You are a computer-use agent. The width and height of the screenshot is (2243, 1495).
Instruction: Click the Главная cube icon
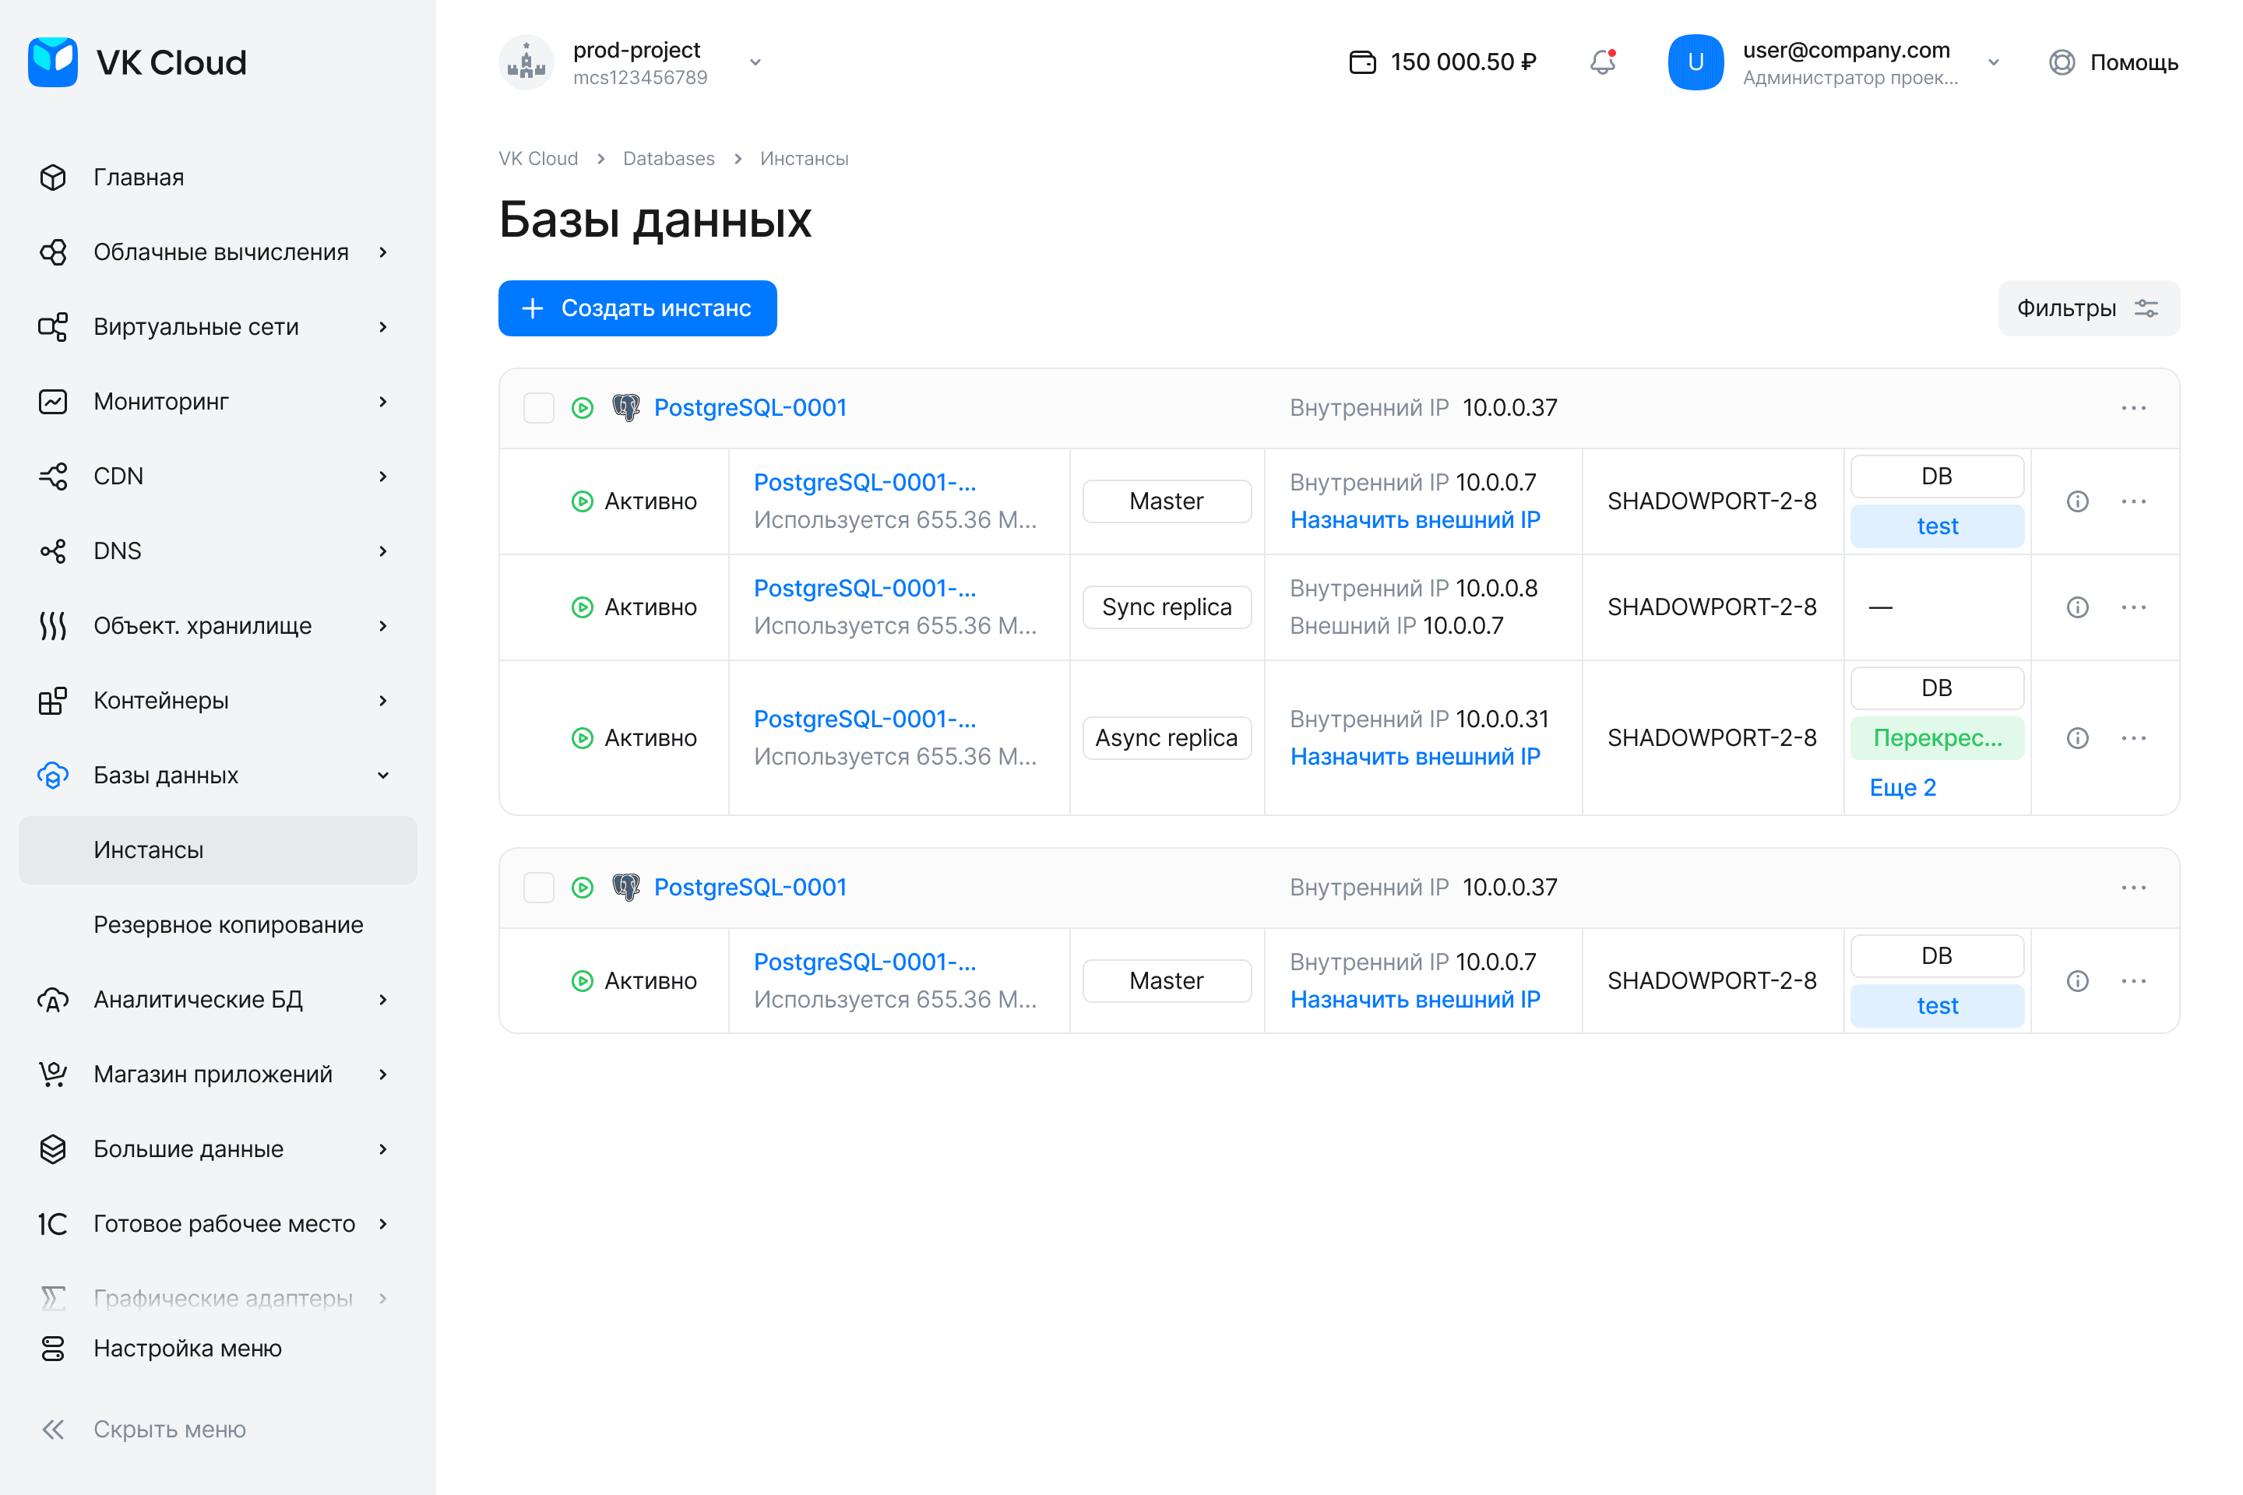(54, 178)
